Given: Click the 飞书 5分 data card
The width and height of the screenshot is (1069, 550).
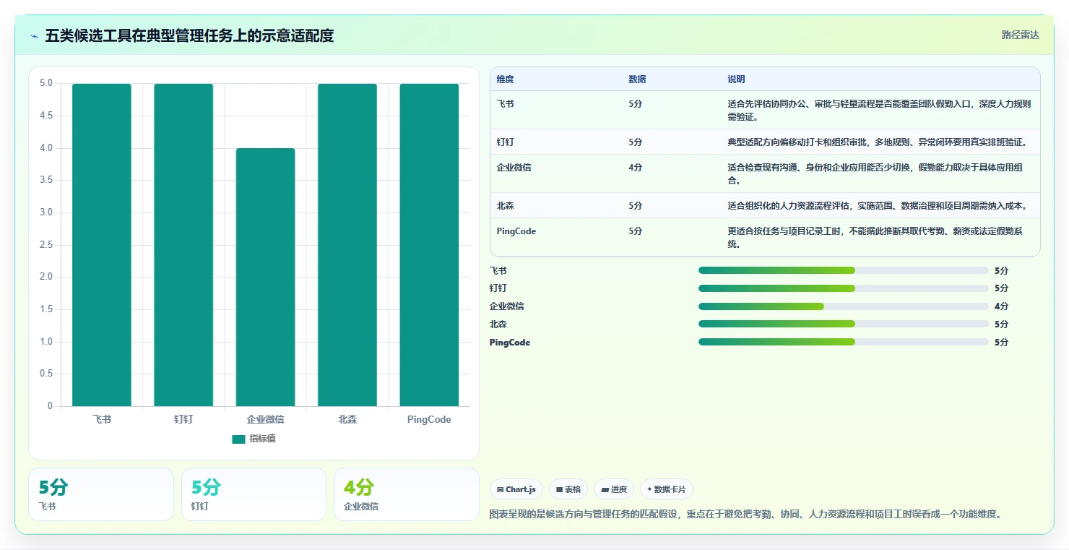Looking at the screenshot, I should [101, 494].
